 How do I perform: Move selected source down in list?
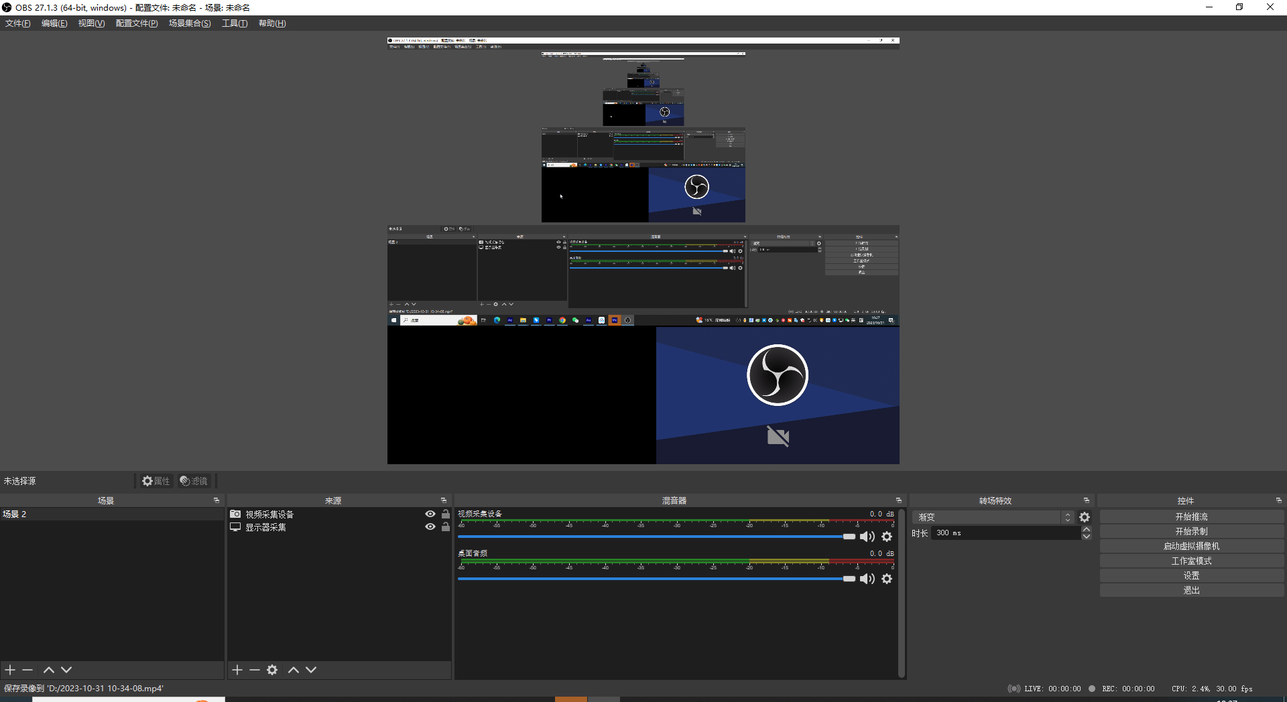tap(311, 670)
